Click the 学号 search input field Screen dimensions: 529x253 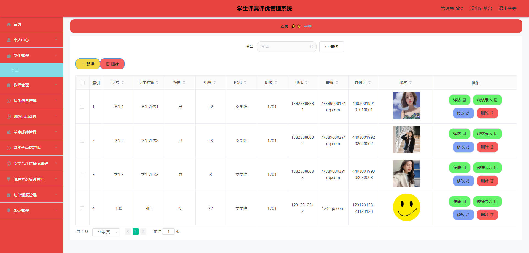pyautogui.click(x=287, y=47)
